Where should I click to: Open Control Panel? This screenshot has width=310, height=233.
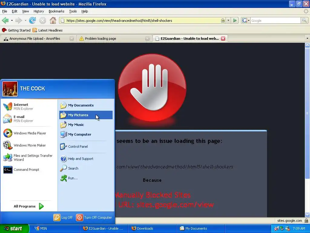pos(86,147)
